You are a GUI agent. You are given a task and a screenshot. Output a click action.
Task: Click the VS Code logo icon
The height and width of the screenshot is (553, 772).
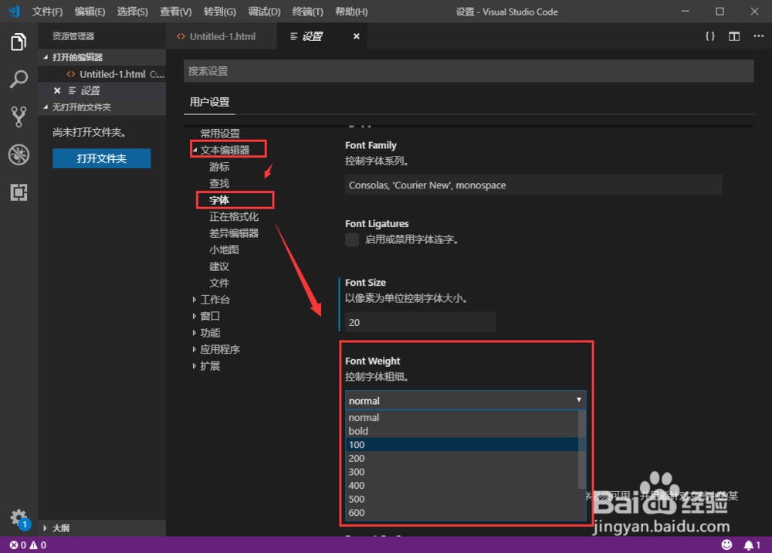coord(14,12)
